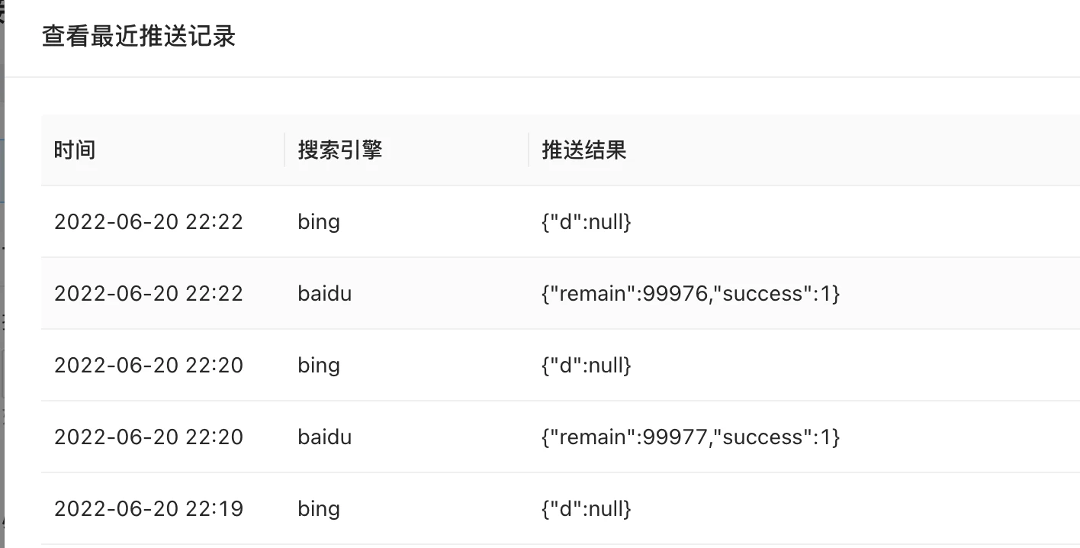Click the 22:22 timestamp in baidu row

[148, 294]
